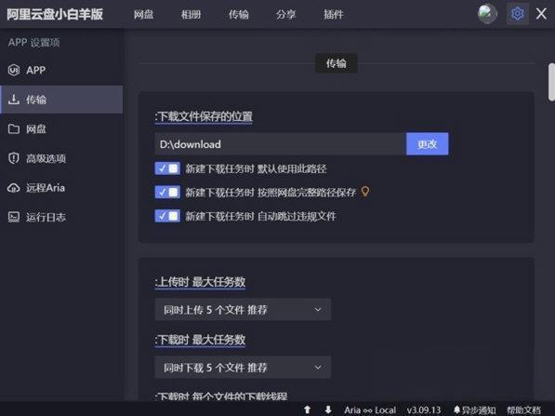Click the 传输 section header badge
The image size is (555, 416).
point(336,63)
